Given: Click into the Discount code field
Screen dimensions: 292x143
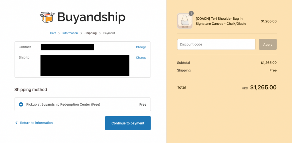Looking at the screenshot, I should click(216, 45).
